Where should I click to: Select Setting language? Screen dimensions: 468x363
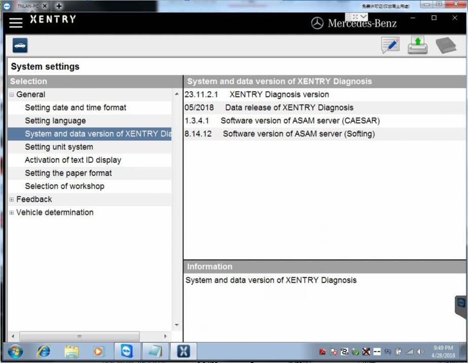coord(90,121)
